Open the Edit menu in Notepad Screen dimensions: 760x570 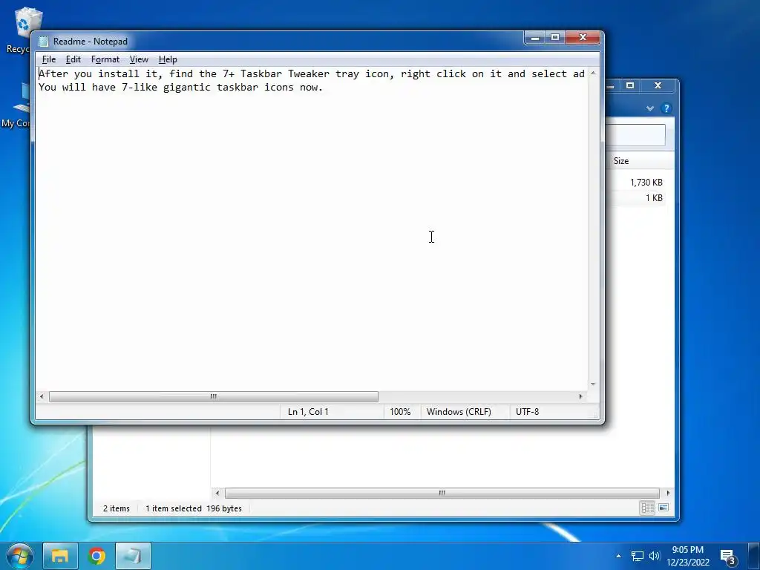73,59
